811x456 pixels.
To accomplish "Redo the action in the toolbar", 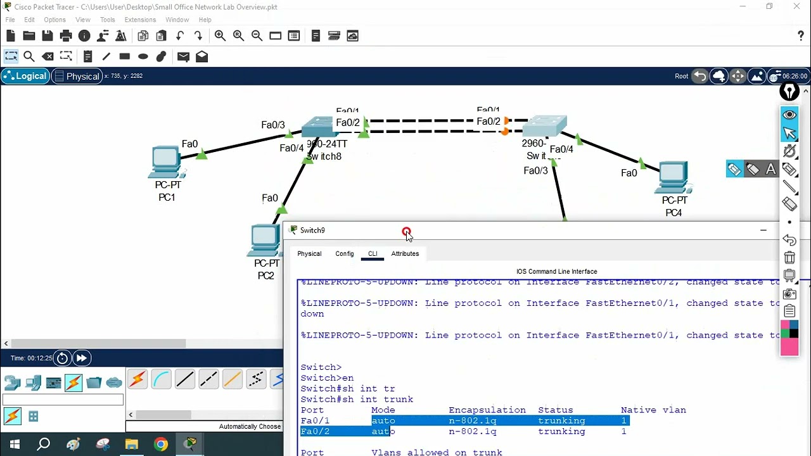I will pyautogui.click(x=198, y=36).
